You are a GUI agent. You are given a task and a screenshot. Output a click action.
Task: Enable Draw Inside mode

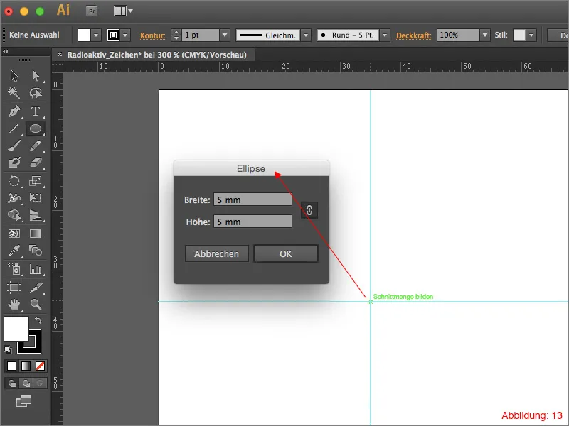click(40, 383)
